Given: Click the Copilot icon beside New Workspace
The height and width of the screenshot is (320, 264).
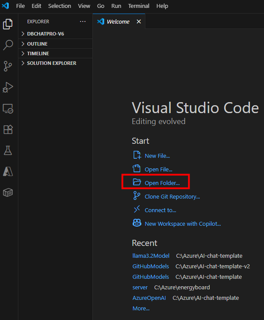Looking at the screenshot, I should click(x=137, y=223).
